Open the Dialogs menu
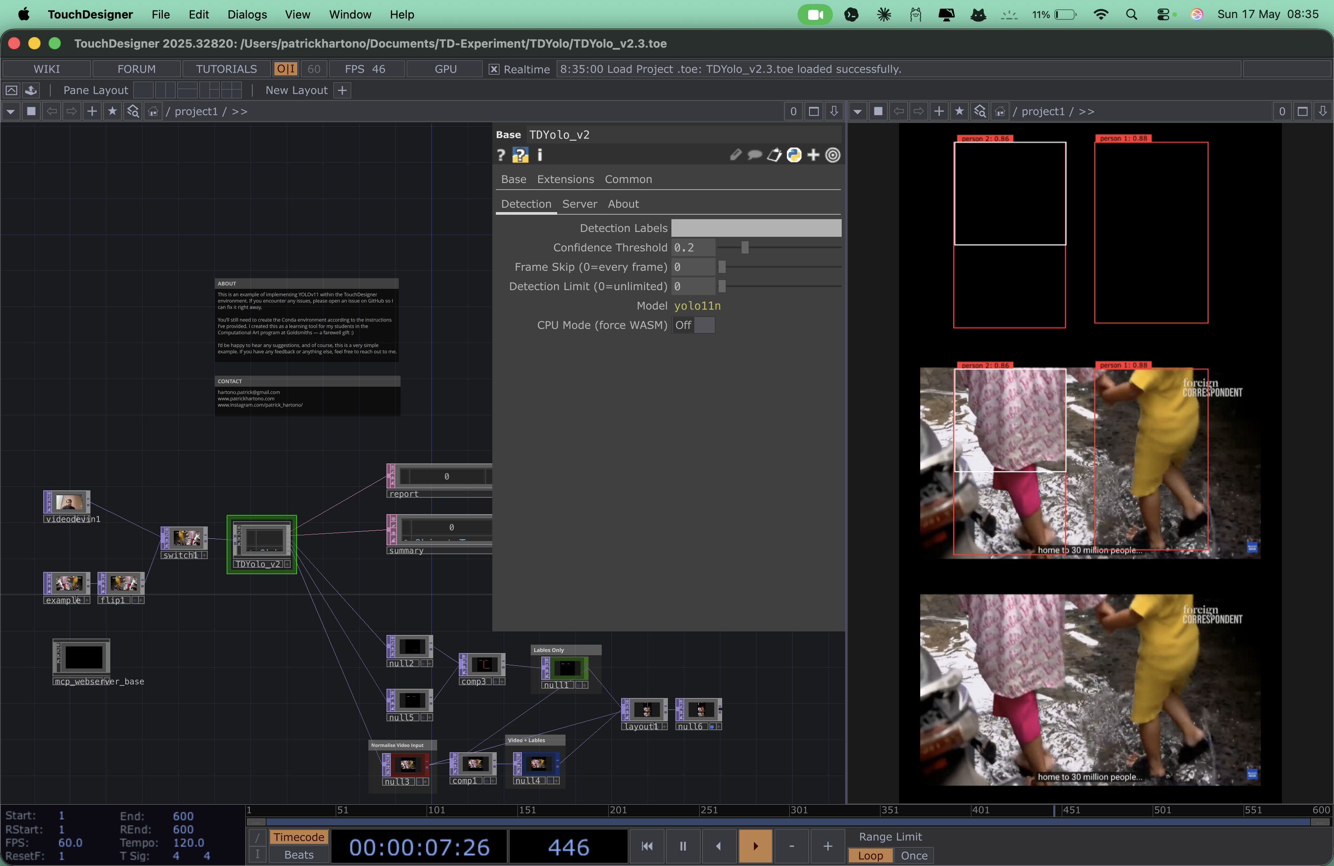The width and height of the screenshot is (1334, 866). point(247,15)
